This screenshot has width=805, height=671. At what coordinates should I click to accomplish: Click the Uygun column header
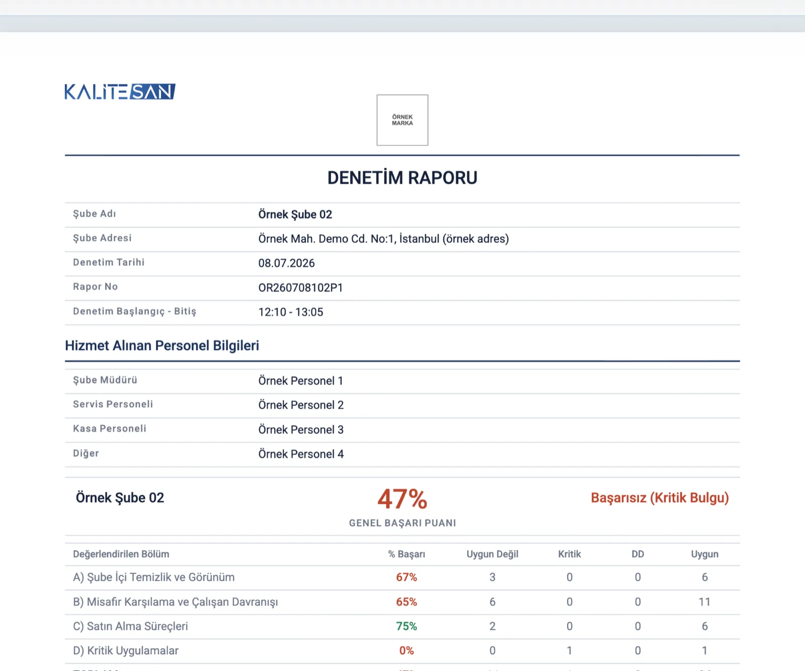pyautogui.click(x=704, y=554)
